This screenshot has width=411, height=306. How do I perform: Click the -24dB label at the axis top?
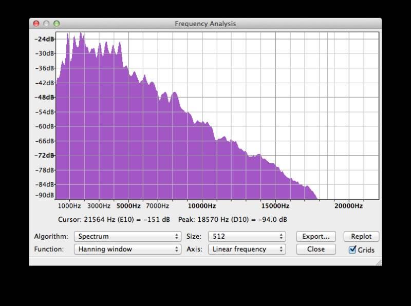44,39
